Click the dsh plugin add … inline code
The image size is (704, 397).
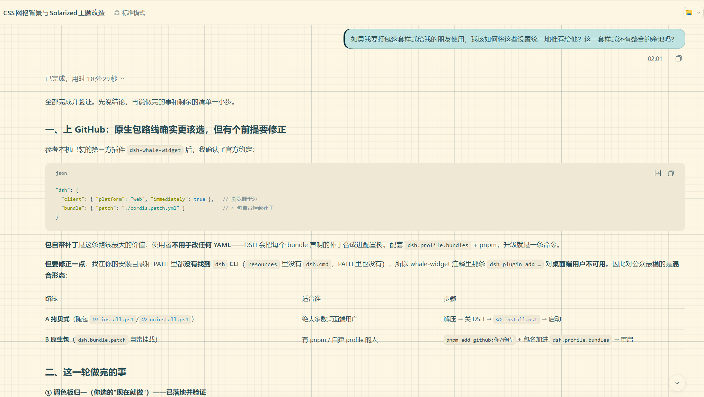[x=515, y=264]
